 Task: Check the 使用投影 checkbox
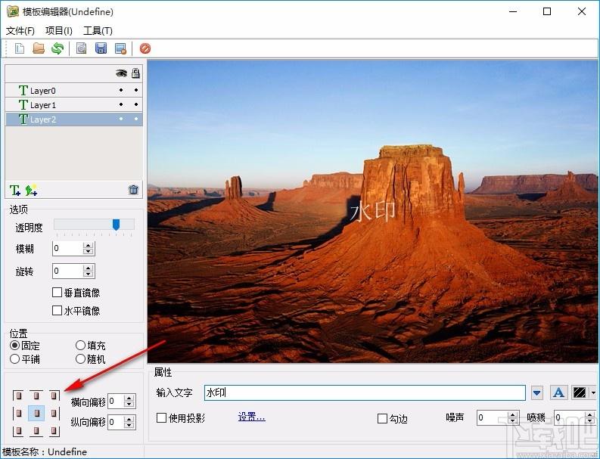[x=161, y=417]
